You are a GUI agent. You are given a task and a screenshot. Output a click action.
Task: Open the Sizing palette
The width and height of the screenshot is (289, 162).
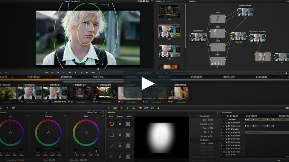[146, 108]
